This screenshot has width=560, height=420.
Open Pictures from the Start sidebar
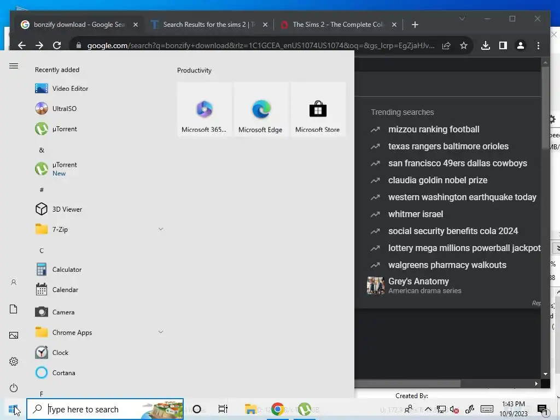pos(14,335)
